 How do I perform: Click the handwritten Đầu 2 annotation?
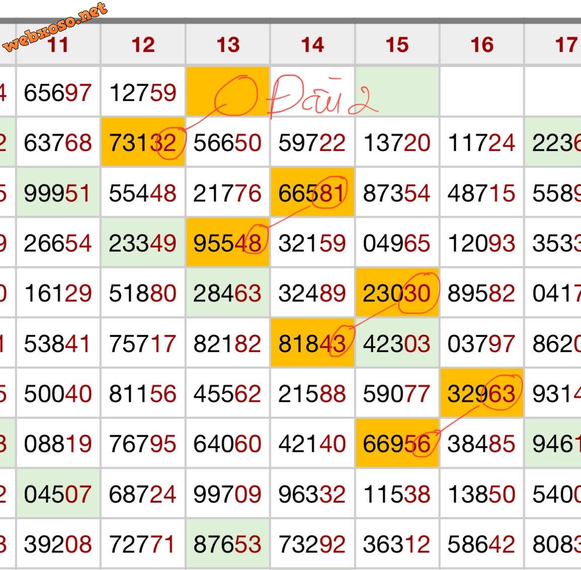point(322,97)
